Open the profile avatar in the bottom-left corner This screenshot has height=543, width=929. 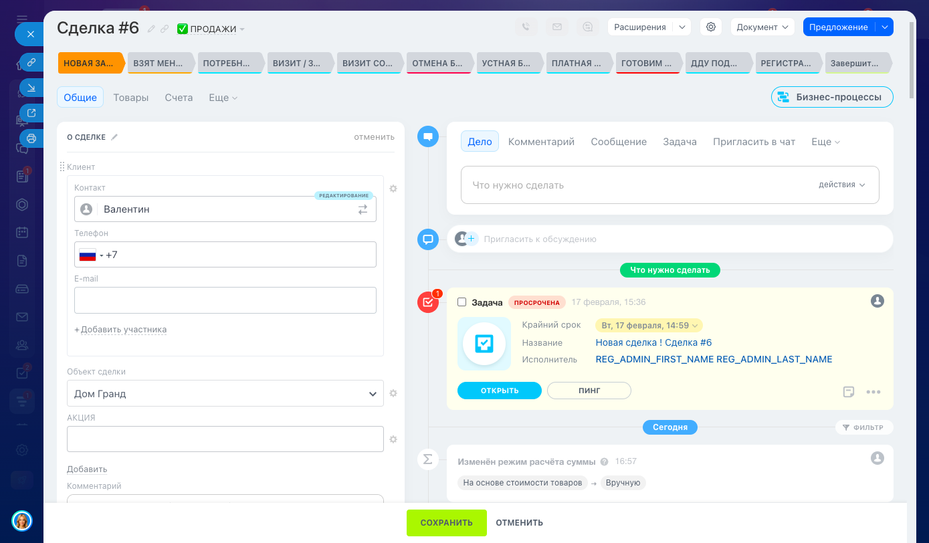coord(22,520)
